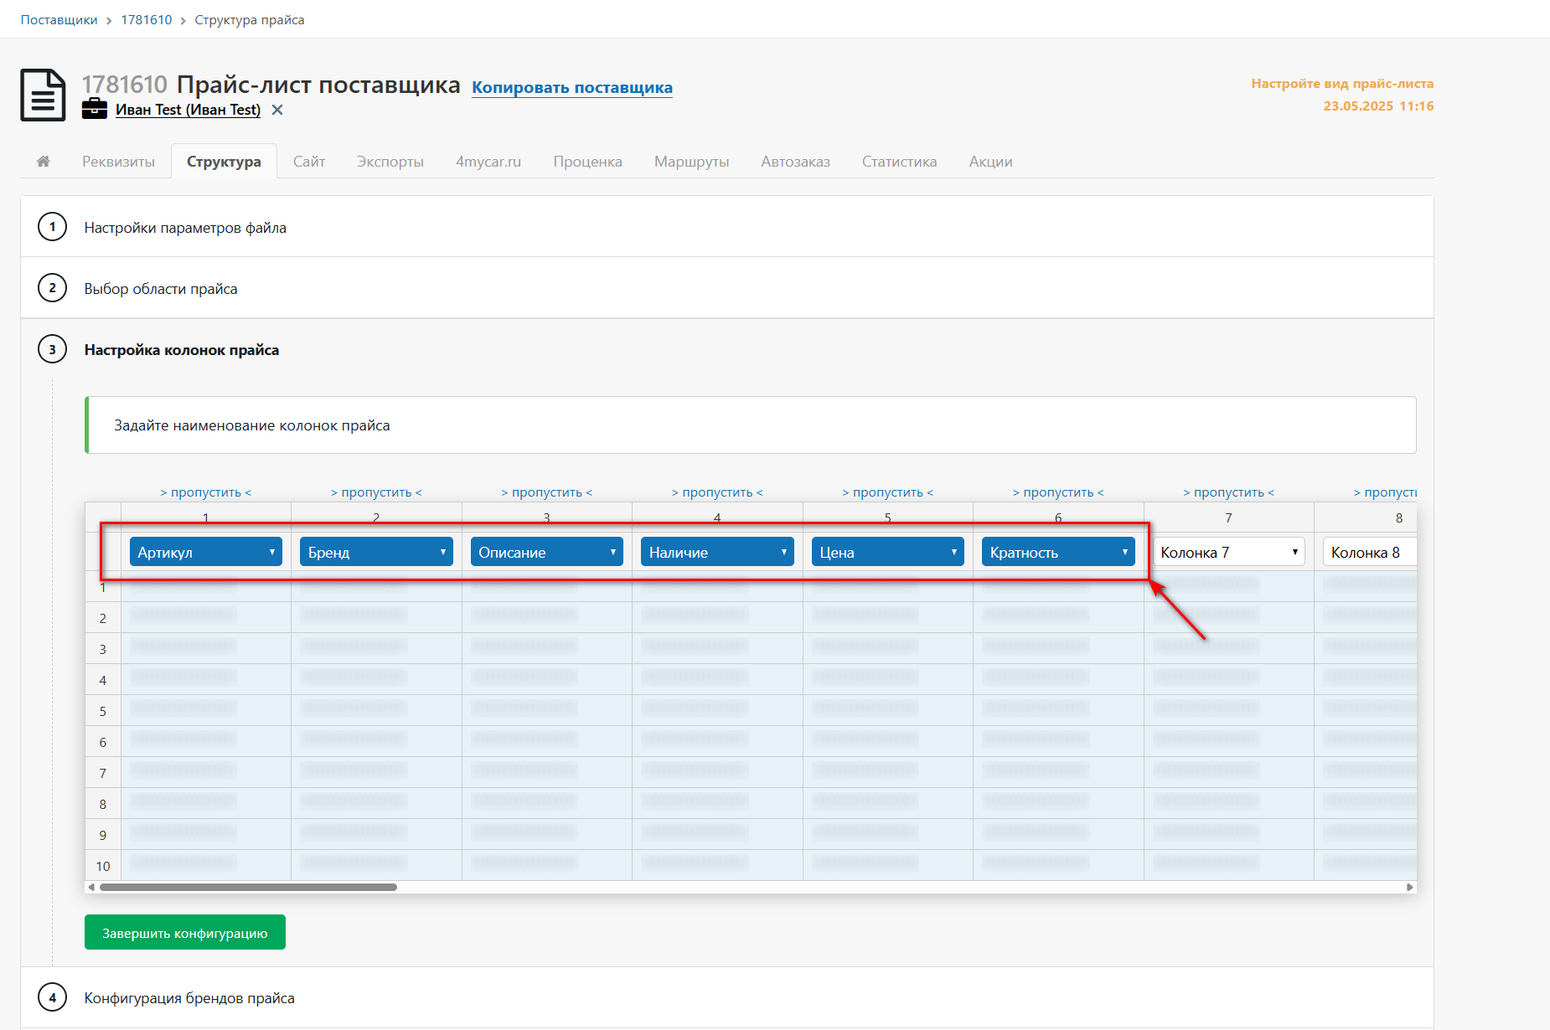Open the Сайт tab
Viewport: 1550px width, 1030px height.
[309, 162]
